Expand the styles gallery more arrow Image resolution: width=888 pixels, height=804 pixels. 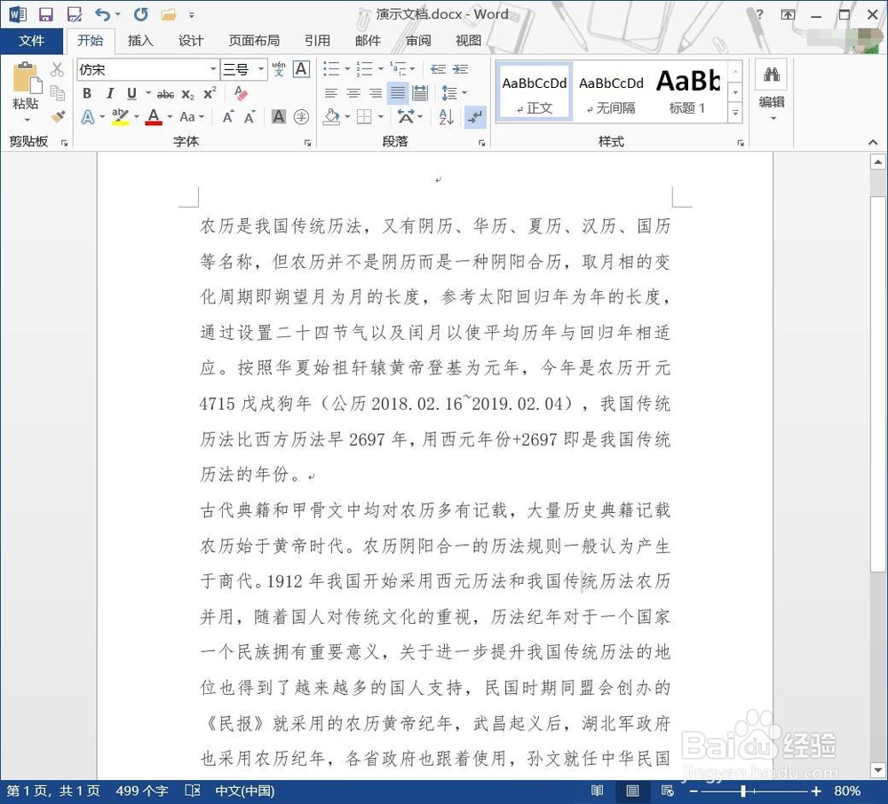[735, 112]
